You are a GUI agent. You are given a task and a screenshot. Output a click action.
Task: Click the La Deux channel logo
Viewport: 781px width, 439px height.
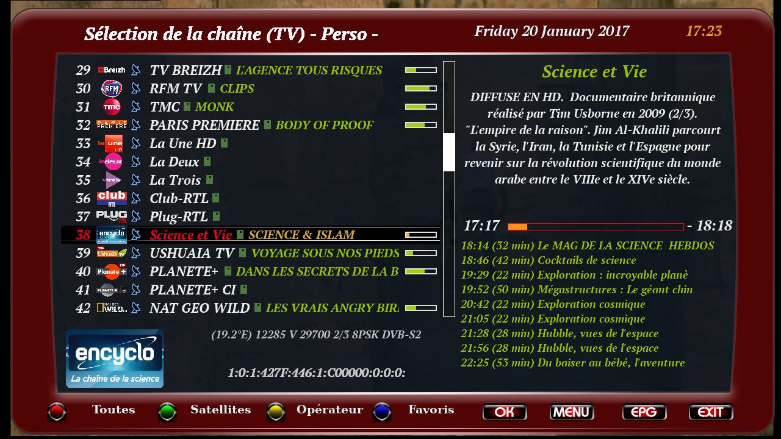[112, 162]
